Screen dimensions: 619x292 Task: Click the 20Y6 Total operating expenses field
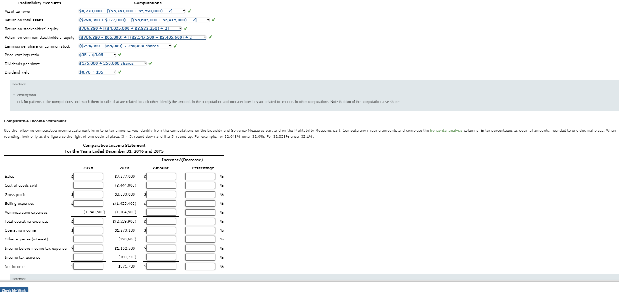click(x=88, y=222)
